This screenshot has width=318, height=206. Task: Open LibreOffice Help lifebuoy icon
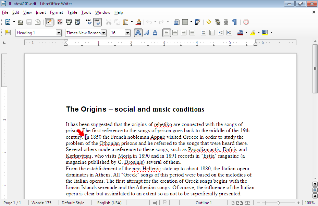(x=246, y=22)
